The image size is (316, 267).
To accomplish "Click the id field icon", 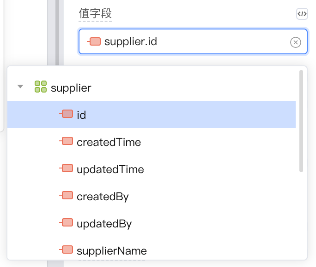I will [66, 114].
